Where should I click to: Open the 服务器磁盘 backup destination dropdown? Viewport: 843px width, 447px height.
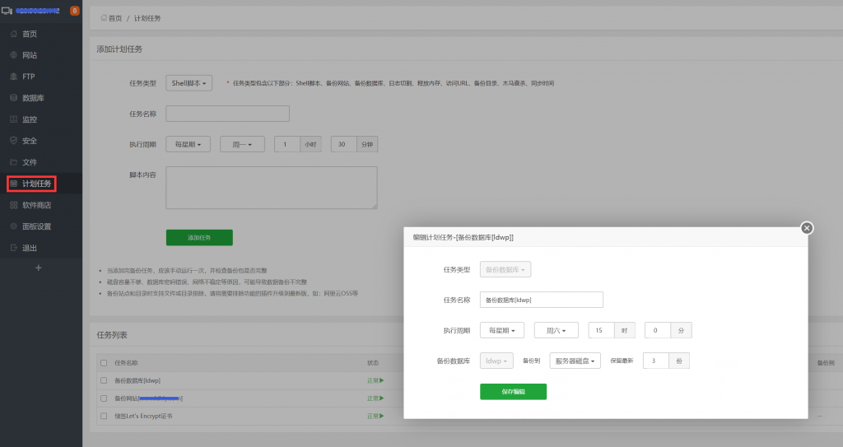(575, 361)
